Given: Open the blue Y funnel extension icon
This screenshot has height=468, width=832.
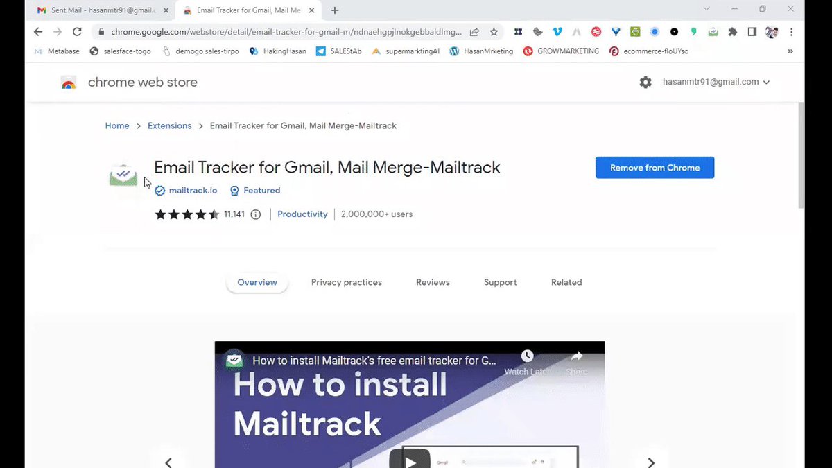Looking at the screenshot, I should (x=616, y=32).
